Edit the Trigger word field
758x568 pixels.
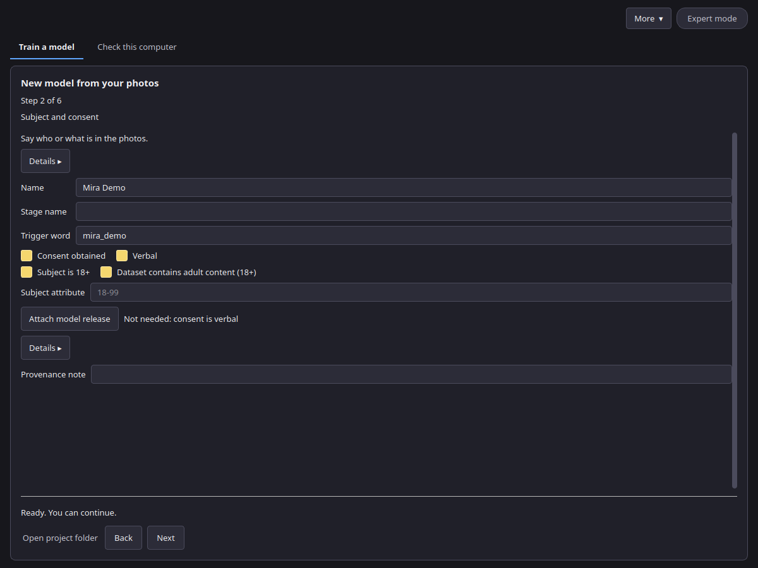404,235
